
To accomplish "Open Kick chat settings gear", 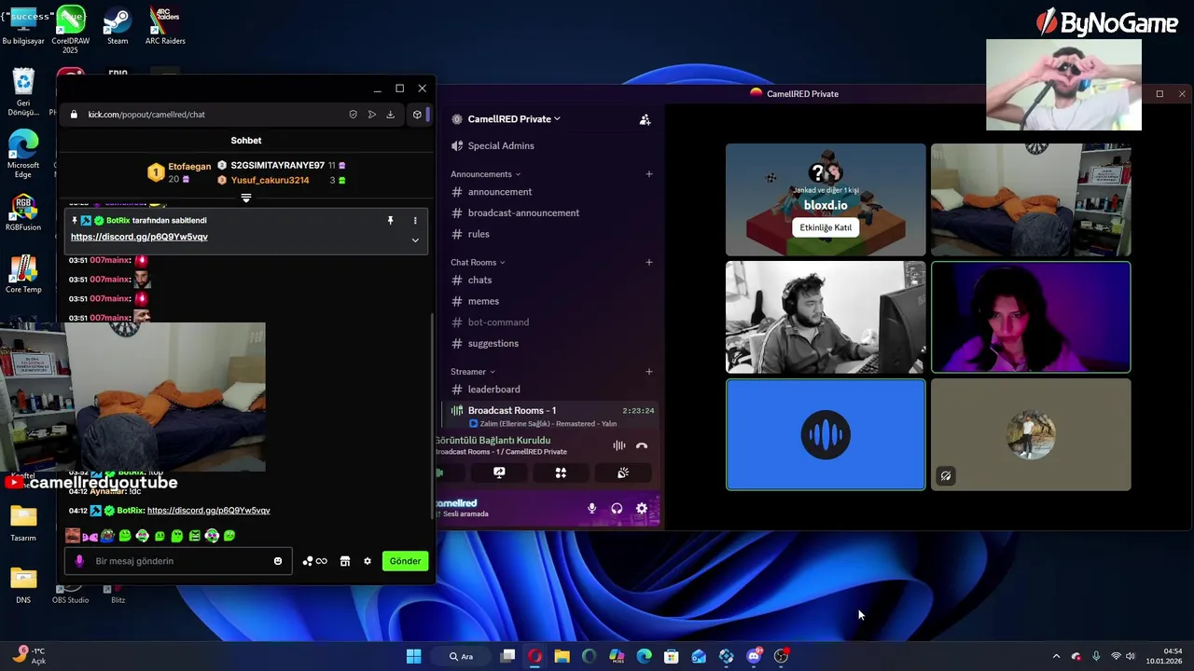I will pos(368,561).
